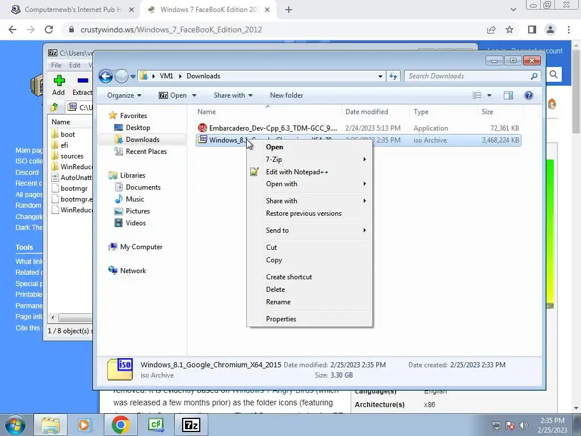Open Windows Explorer from taskbar
The image size is (581, 436).
coord(50,425)
